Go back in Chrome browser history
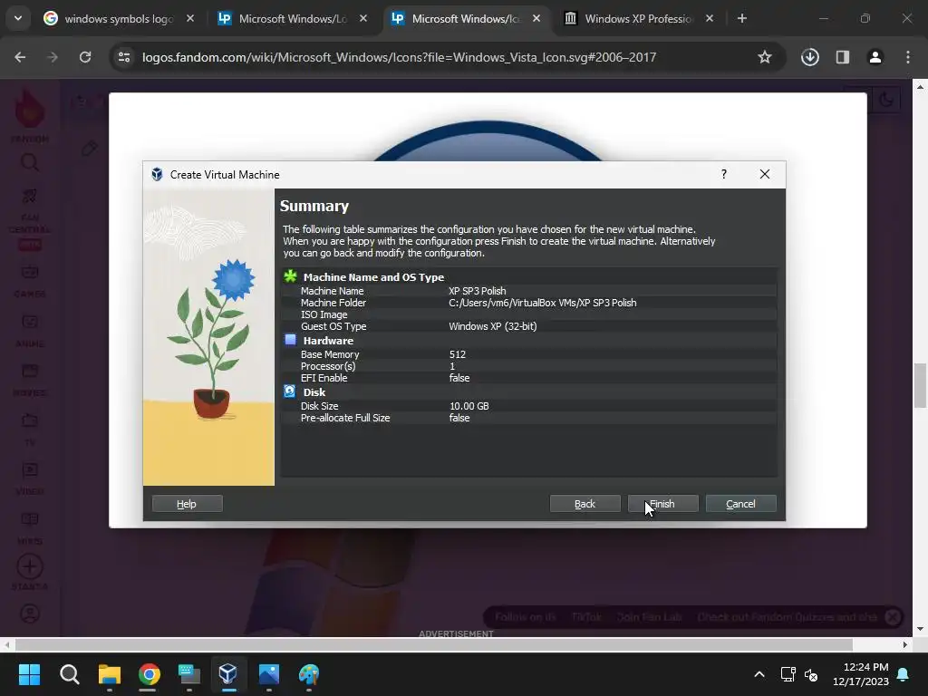The image size is (928, 696). click(x=20, y=57)
